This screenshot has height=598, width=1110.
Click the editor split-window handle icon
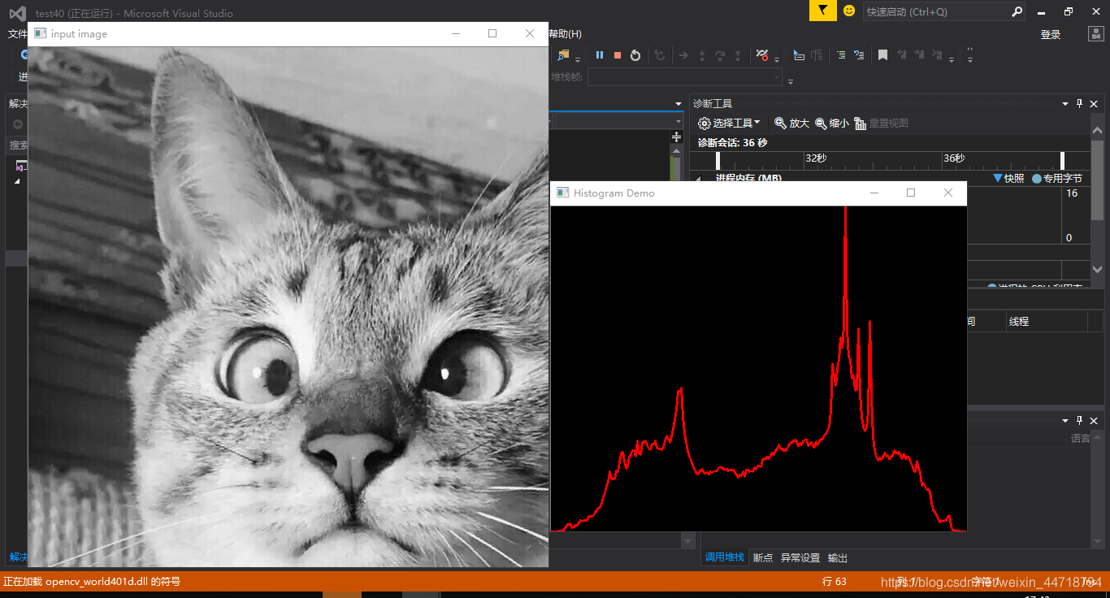[676, 137]
